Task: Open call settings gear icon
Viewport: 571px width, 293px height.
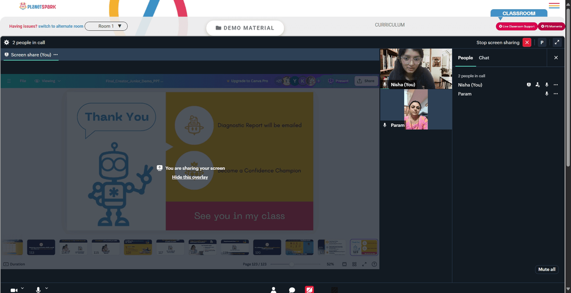Action: (6, 43)
